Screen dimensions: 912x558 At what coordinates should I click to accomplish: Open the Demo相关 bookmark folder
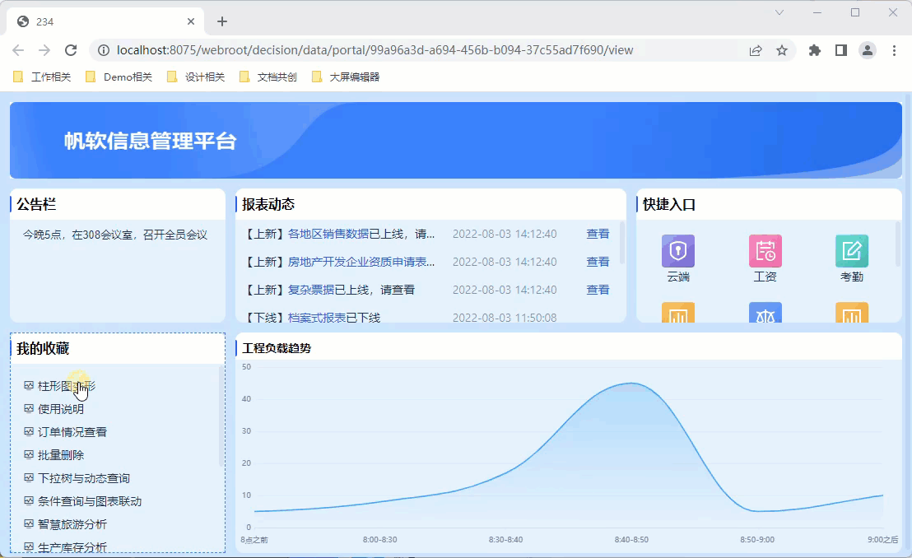(119, 77)
